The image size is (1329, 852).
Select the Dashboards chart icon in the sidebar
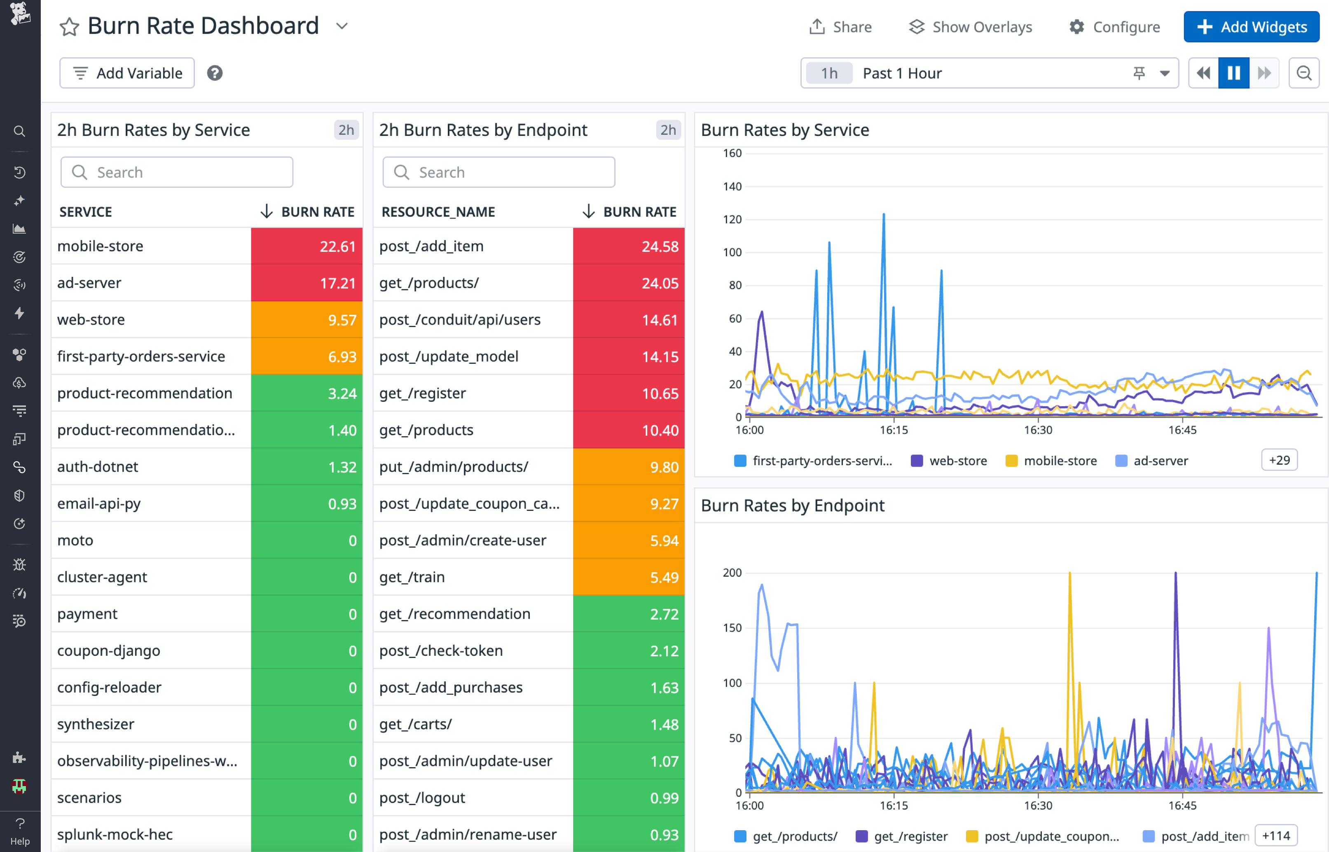[x=19, y=229]
